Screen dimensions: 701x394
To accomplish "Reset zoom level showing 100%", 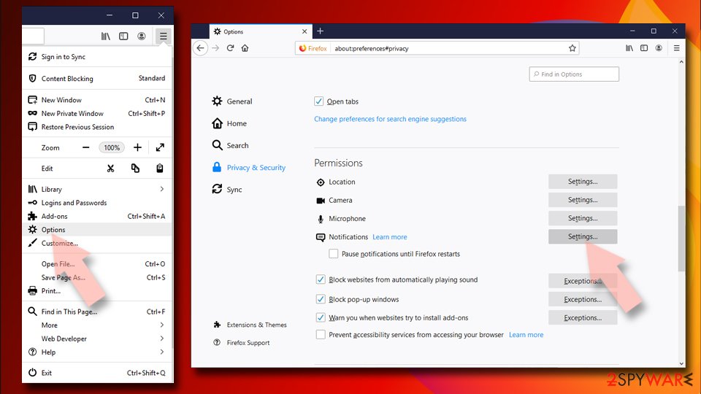I will (112, 147).
